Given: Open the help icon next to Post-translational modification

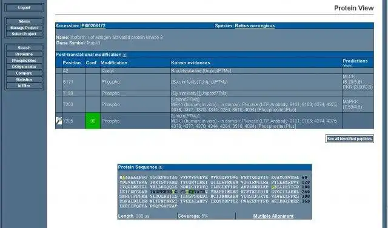Looking at the screenshot, I should click(124, 55).
